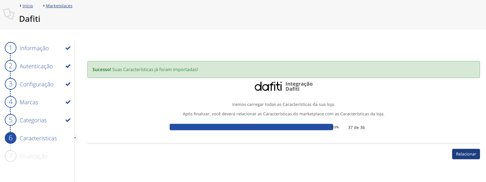This screenshot has height=182, width=486.
Task: Click the '37 de 36' counter text
Action: 356,128
